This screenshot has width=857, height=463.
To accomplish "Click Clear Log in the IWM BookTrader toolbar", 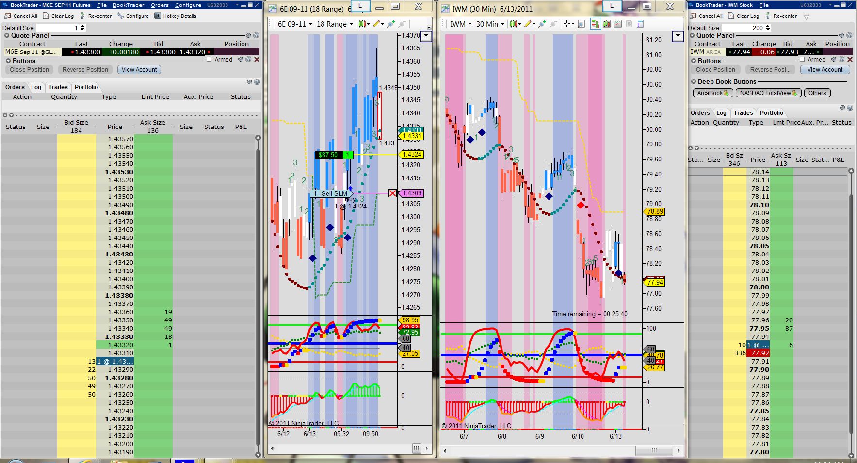I will pyautogui.click(x=744, y=16).
